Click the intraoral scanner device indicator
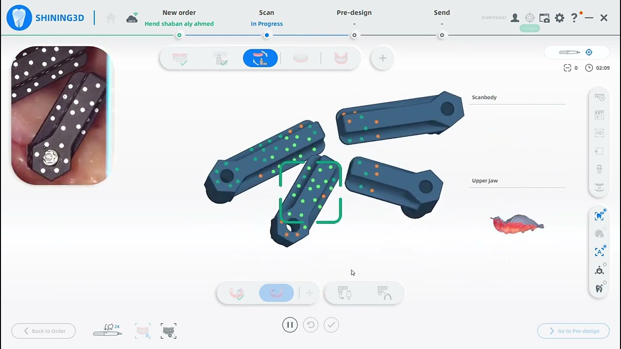Screen dimensions: 621x349 pos(569,52)
